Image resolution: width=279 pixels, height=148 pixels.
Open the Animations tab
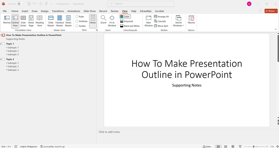(x=74, y=11)
